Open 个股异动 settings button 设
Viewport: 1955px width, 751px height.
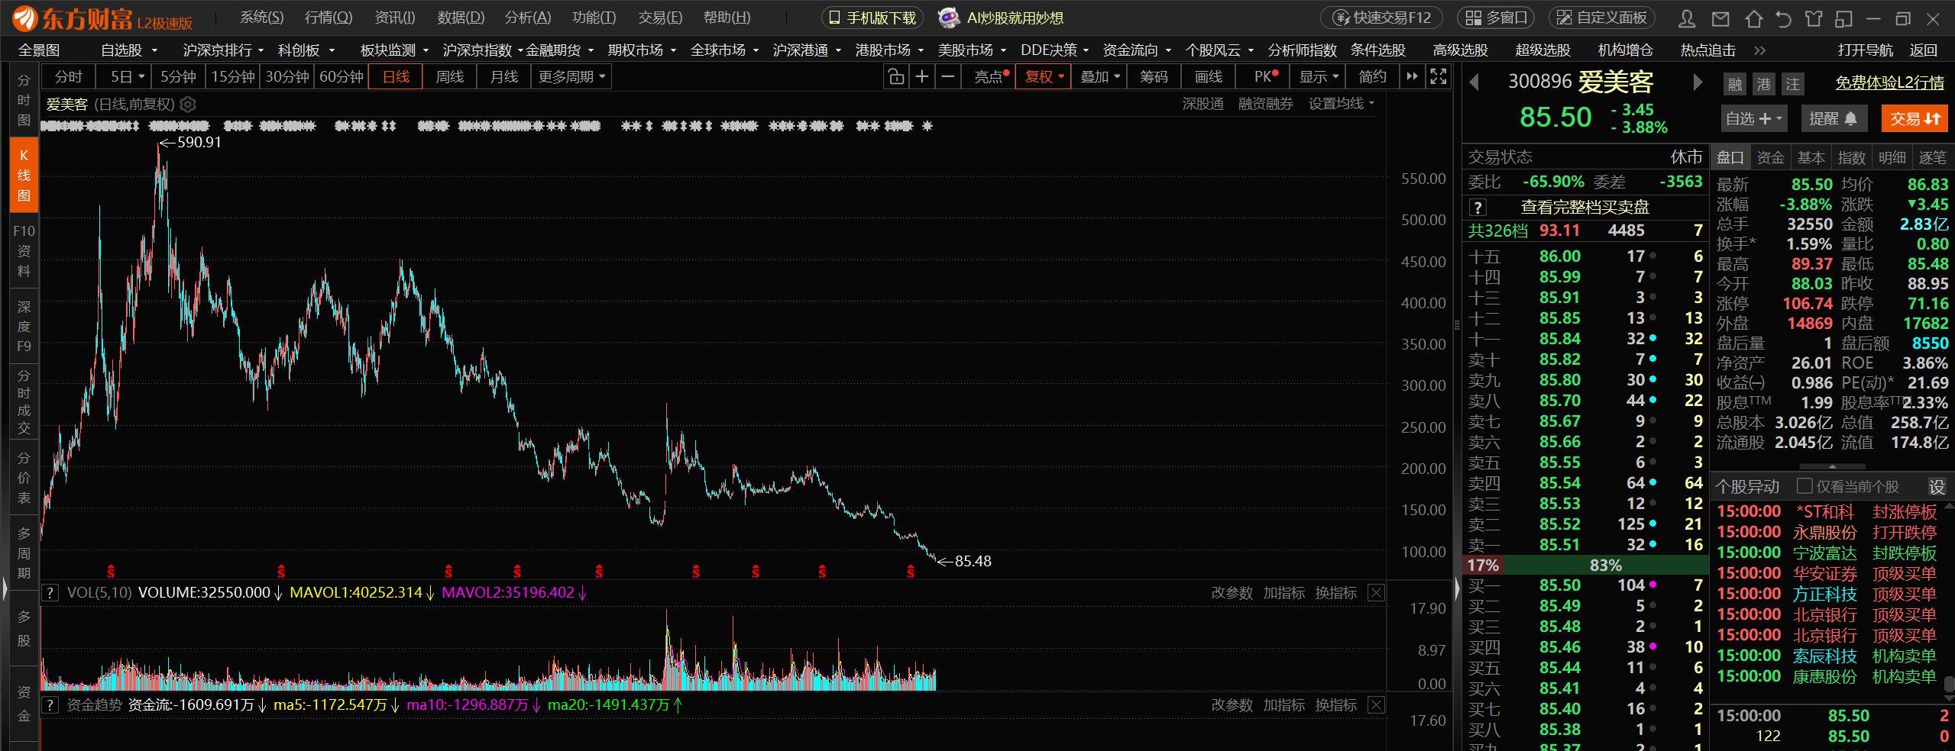(x=1937, y=487)
